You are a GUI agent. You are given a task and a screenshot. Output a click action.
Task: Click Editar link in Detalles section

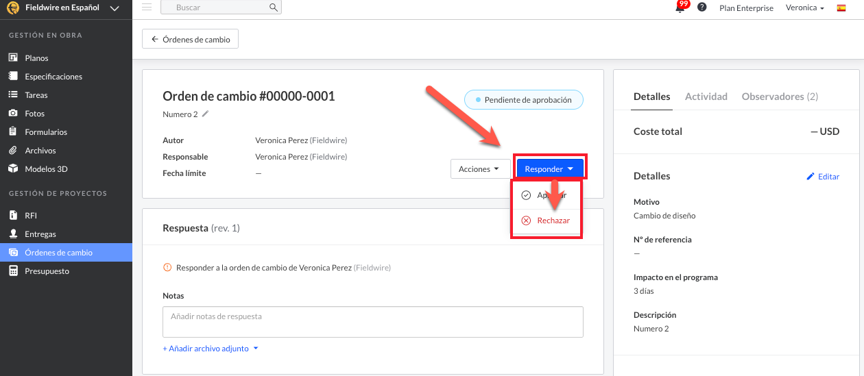point(823,177)
